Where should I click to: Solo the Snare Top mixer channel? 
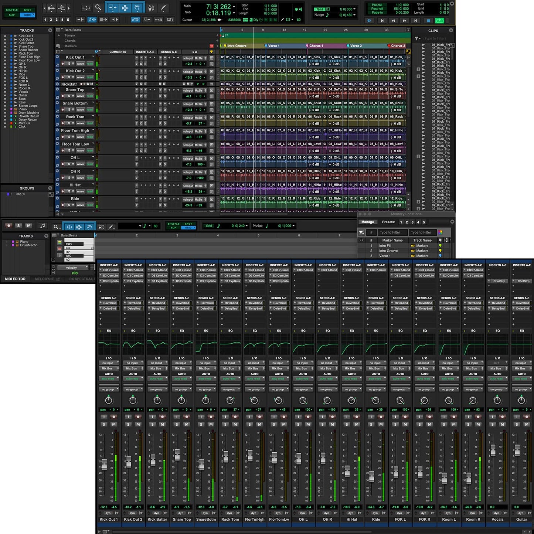click(x=177, y=424)
